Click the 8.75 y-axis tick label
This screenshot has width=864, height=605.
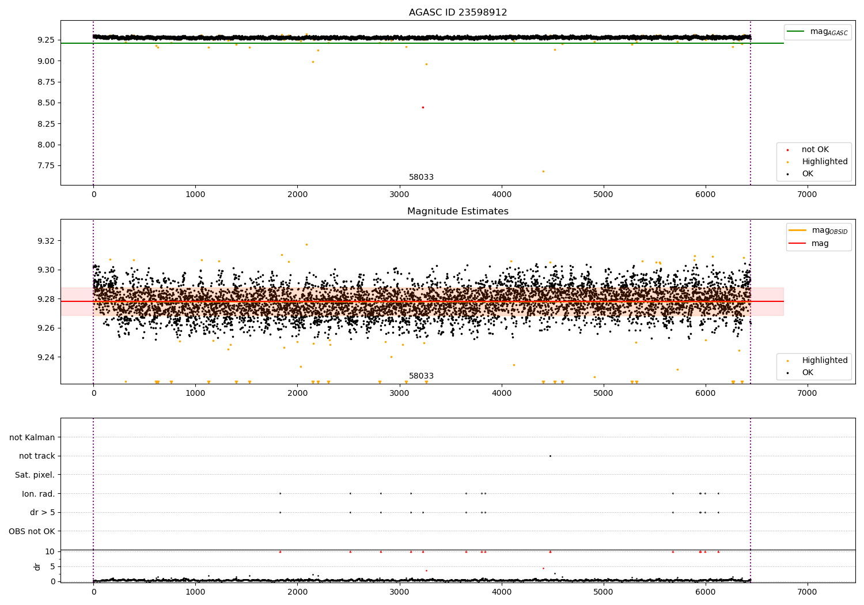tap(46, 82)
